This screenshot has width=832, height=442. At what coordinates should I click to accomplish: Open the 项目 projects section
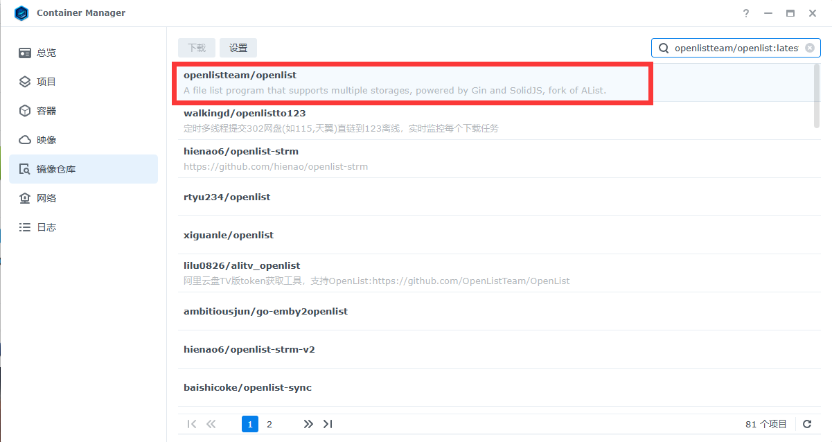pos(46,82)
